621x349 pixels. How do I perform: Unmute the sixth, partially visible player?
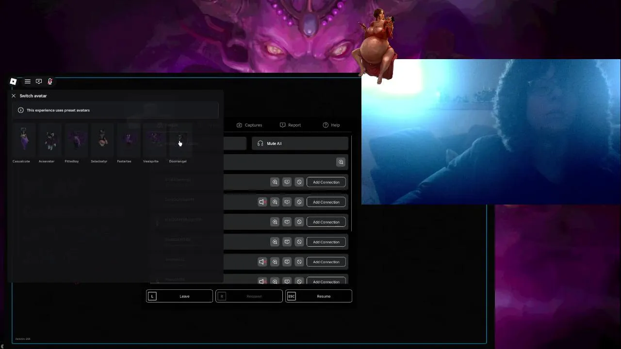(262, 281)
